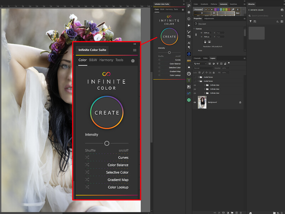This screenshot has height=214, width=285.
Task: Toggle Selective Color on/off in enlarged panel
Action: (117, 172)
